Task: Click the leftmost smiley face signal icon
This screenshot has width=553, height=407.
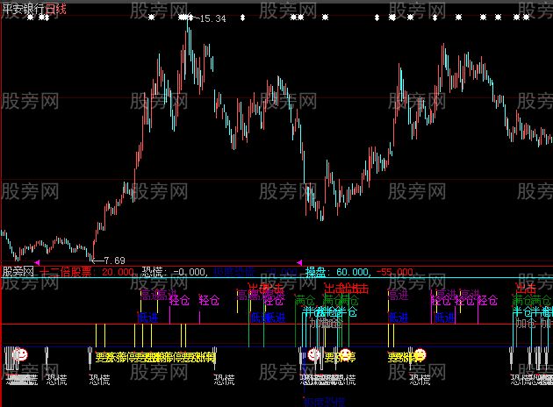Action: click(x=20, y=355)
